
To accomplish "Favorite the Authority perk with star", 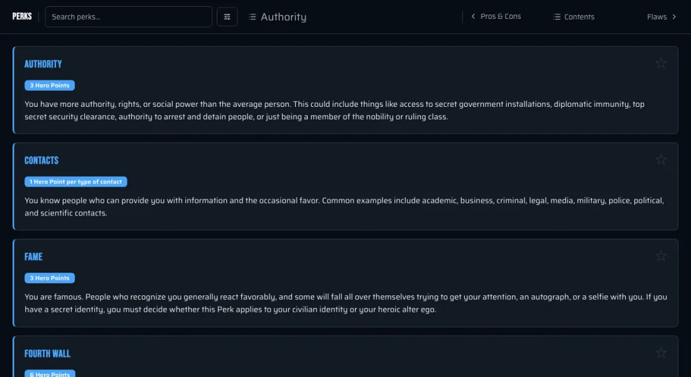I will (661, 63).
